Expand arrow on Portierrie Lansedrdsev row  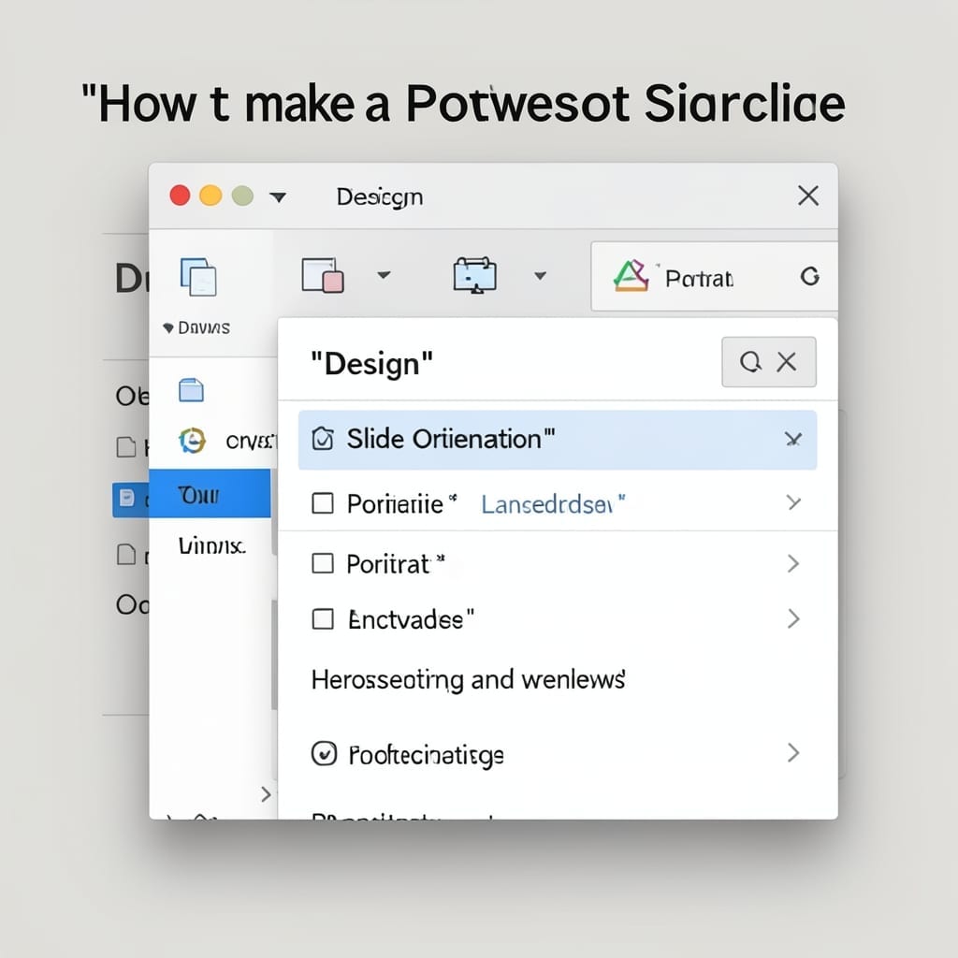793,502
